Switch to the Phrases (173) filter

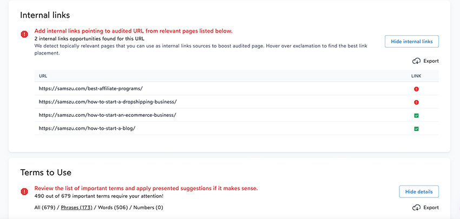[x=76, y=208]
